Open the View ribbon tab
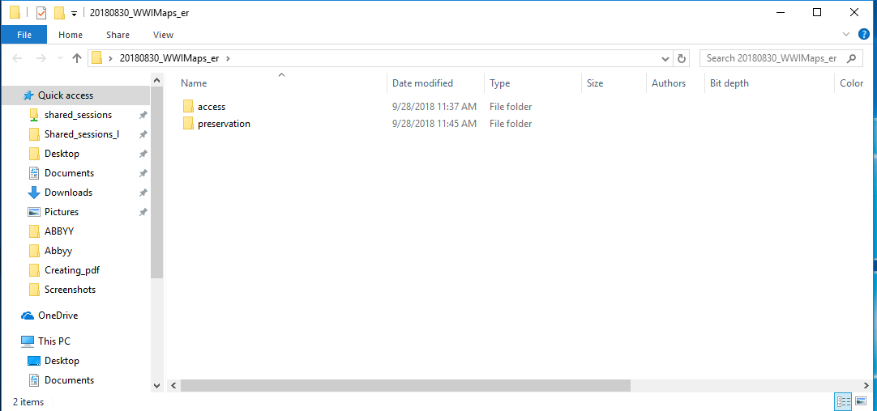The width and height of the screenshot is (877, 411). click(163, 35)
